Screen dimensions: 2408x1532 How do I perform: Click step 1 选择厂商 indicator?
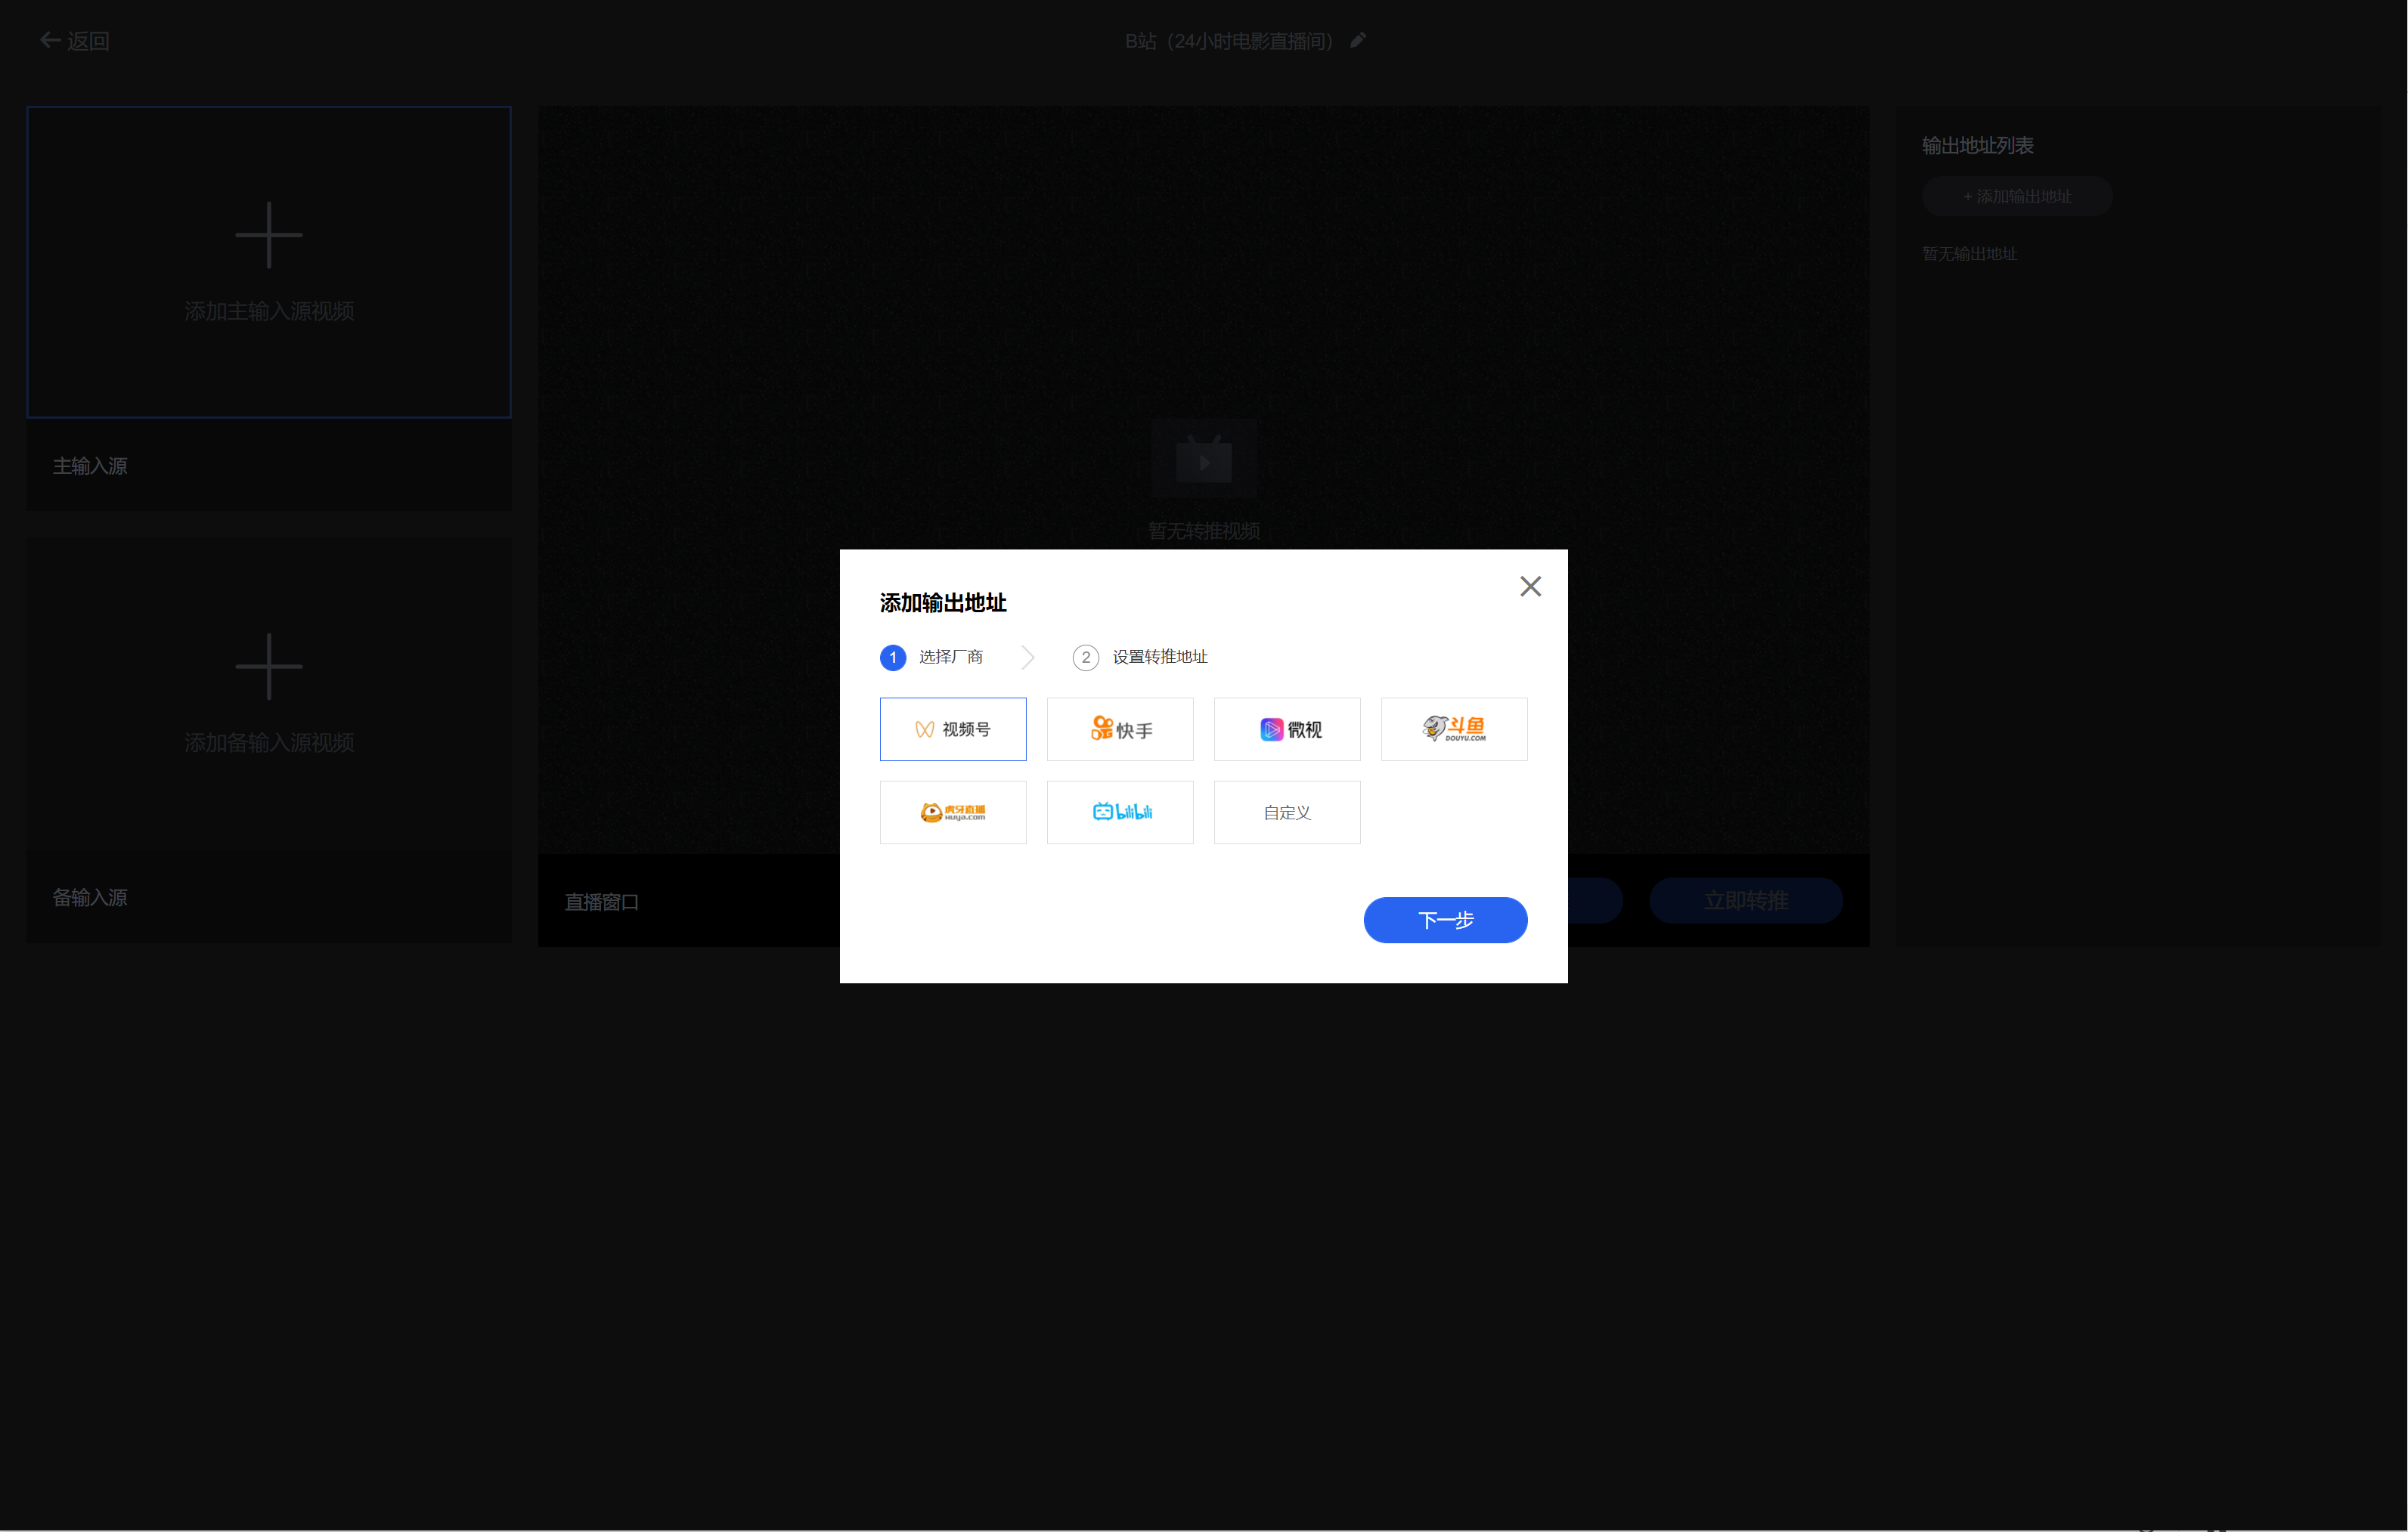[892, 658]
